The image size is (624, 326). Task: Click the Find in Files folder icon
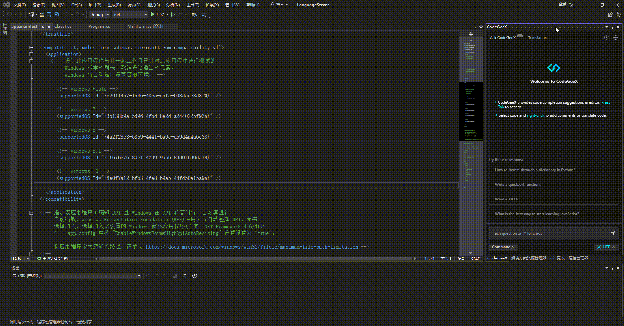(194, 14)
